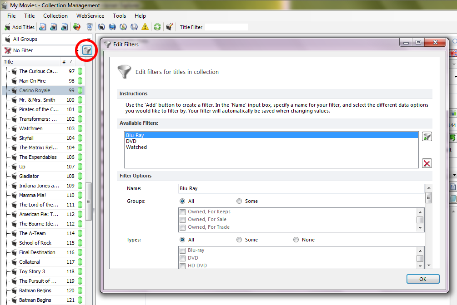
Task: Select the 'None' radio button for Types
Action: 296,240
